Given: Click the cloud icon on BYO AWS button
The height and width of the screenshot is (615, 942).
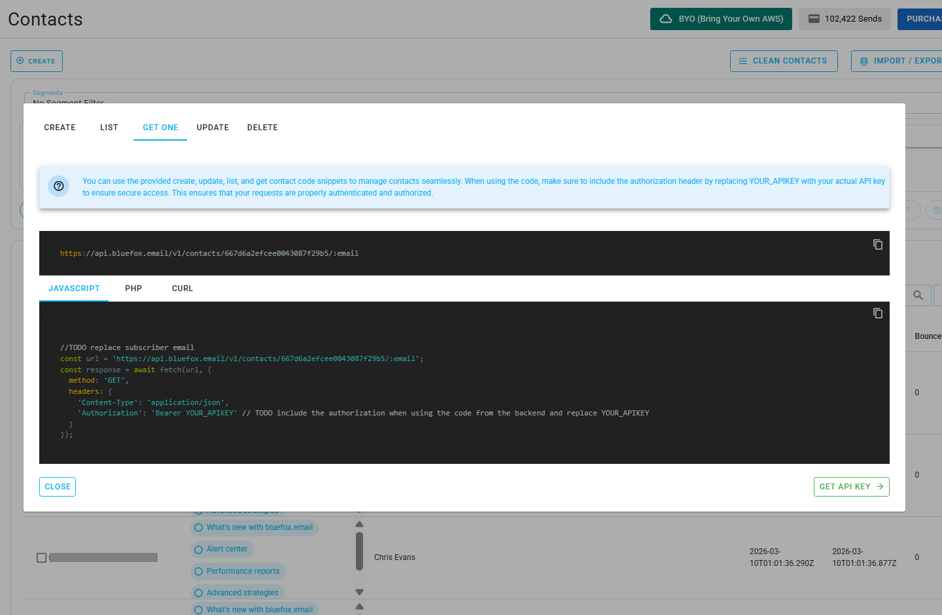Looking at the screenshot, I should click(x=667, y=18).
